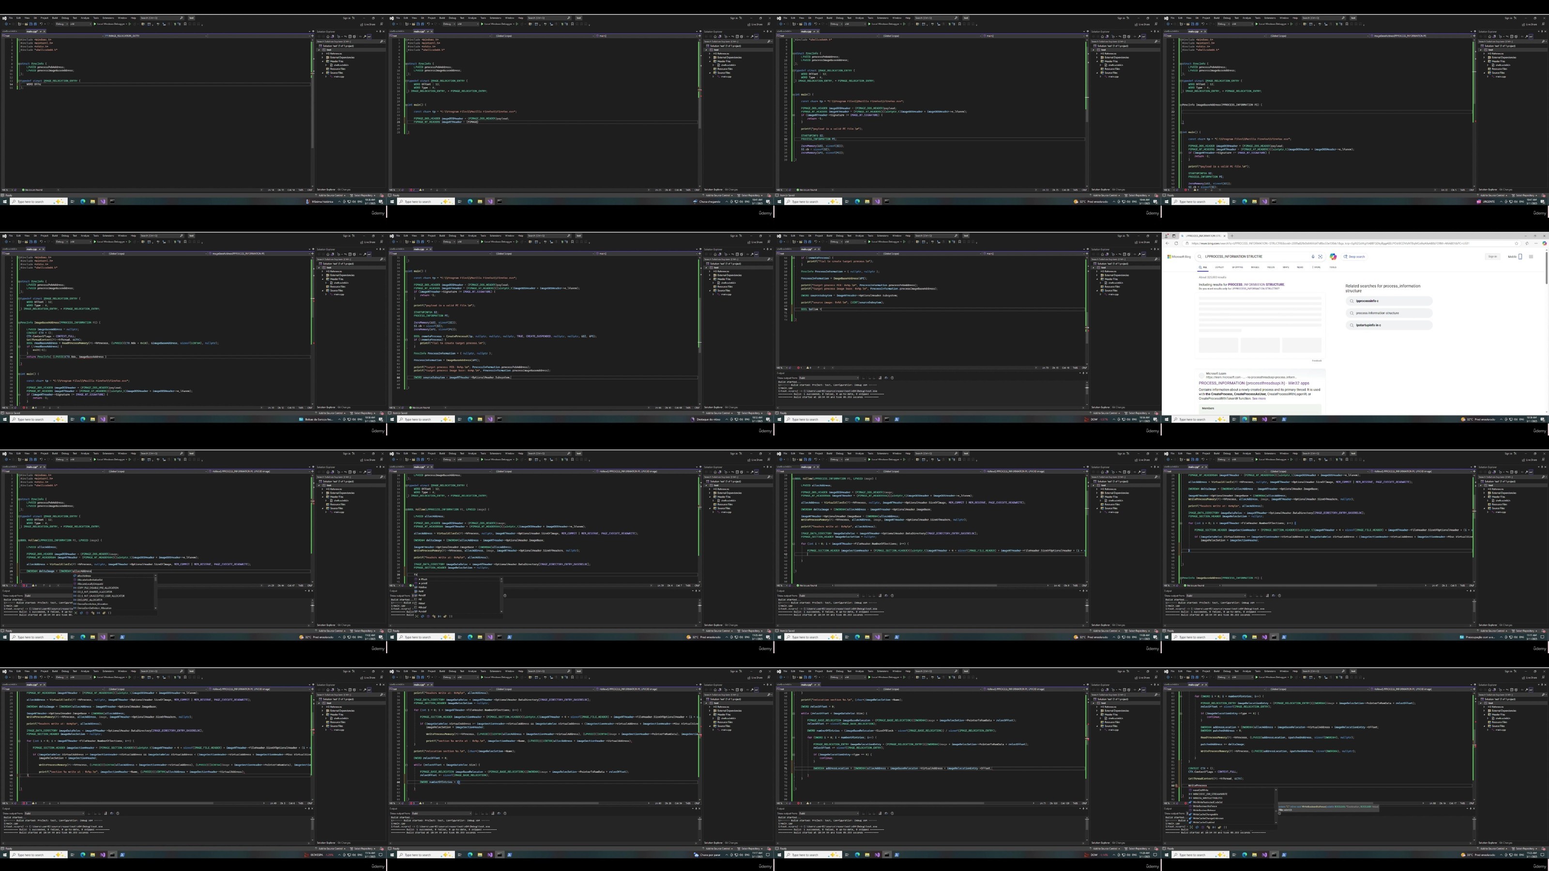Click the refresh icon in the Bing browser window
Image resolution: width=1549 pixels, height=871 pixels.
click(1176, 243)
